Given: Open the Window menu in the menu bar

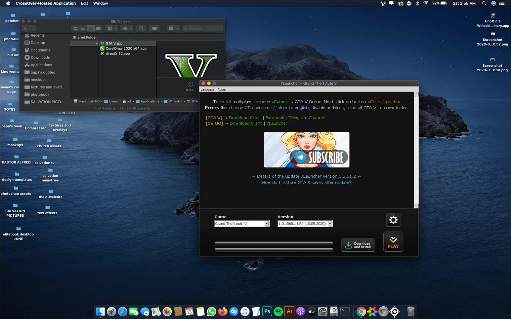Looking at the screenshot, I should click(101, 3).
